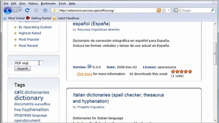Select the free tag
Image resolution: width=219 pixels, height=123 pixels.
(17, 110)
